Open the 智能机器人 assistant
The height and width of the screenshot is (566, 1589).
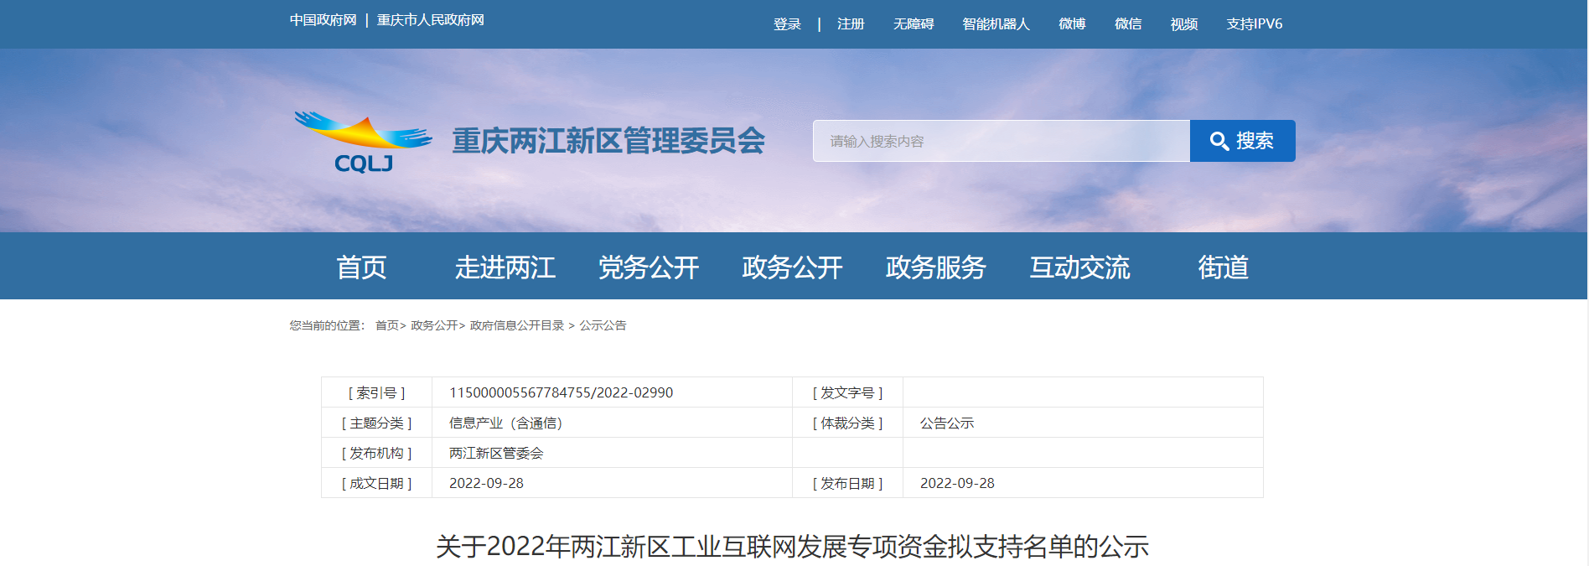click(996, 24)
